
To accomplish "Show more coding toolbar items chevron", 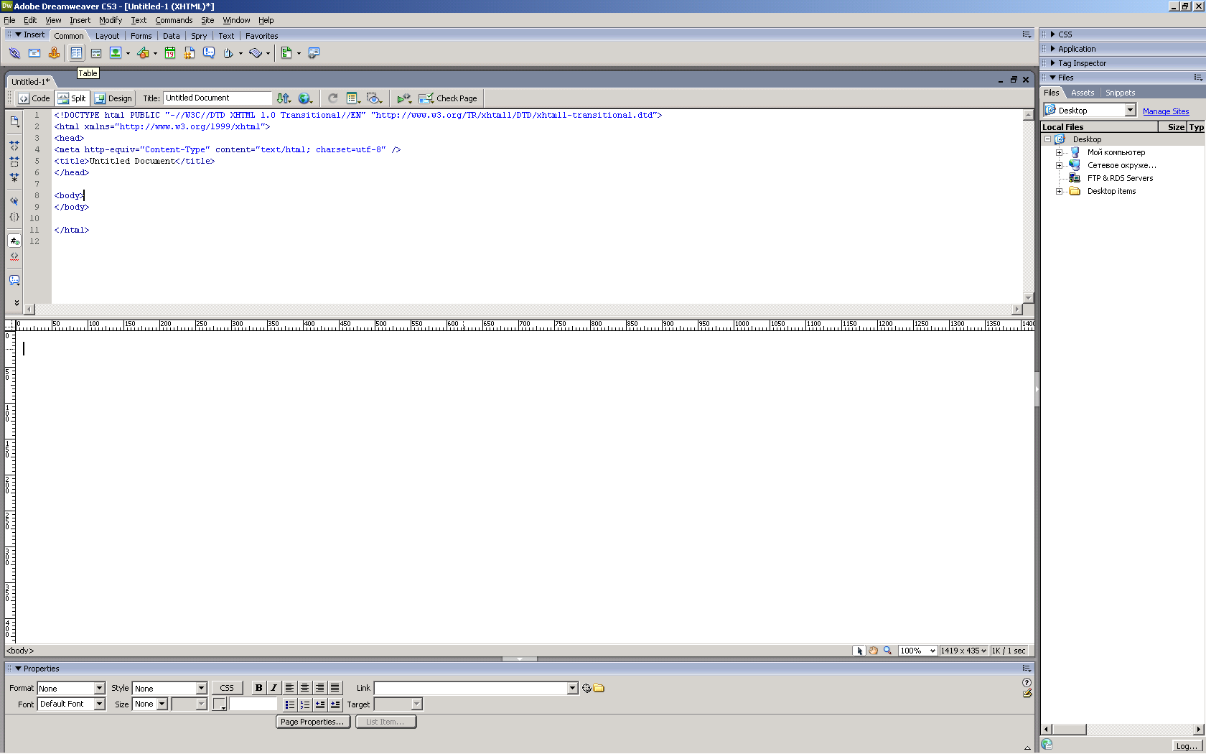I will pyautogui.click(x=17, y=302).
